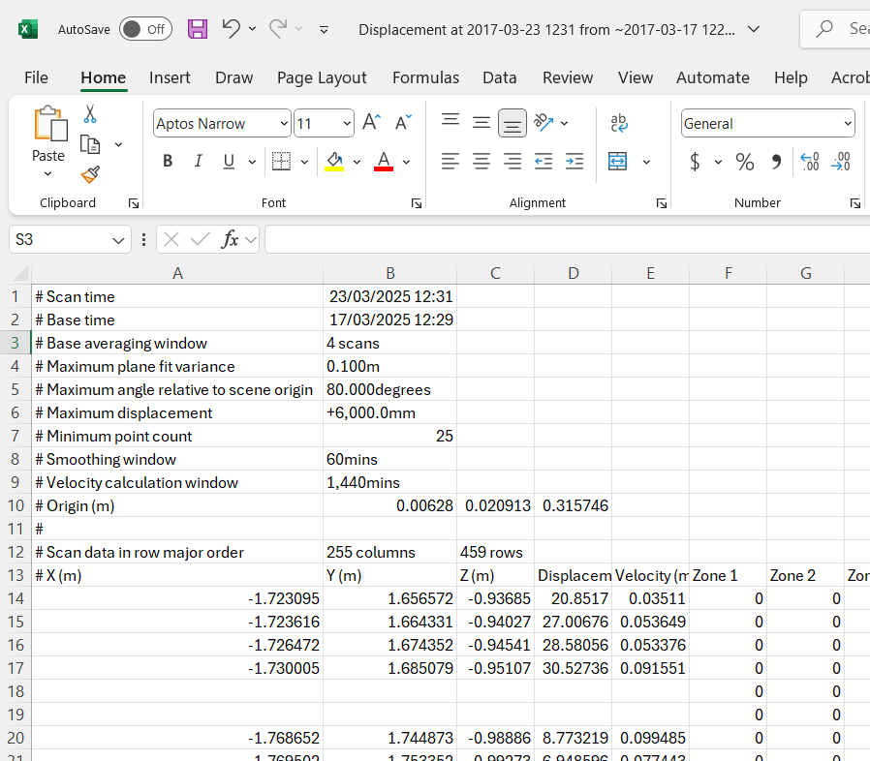Click the Cut scissors icon
This screenshot has height=761, width=870.
coord(90,113)
